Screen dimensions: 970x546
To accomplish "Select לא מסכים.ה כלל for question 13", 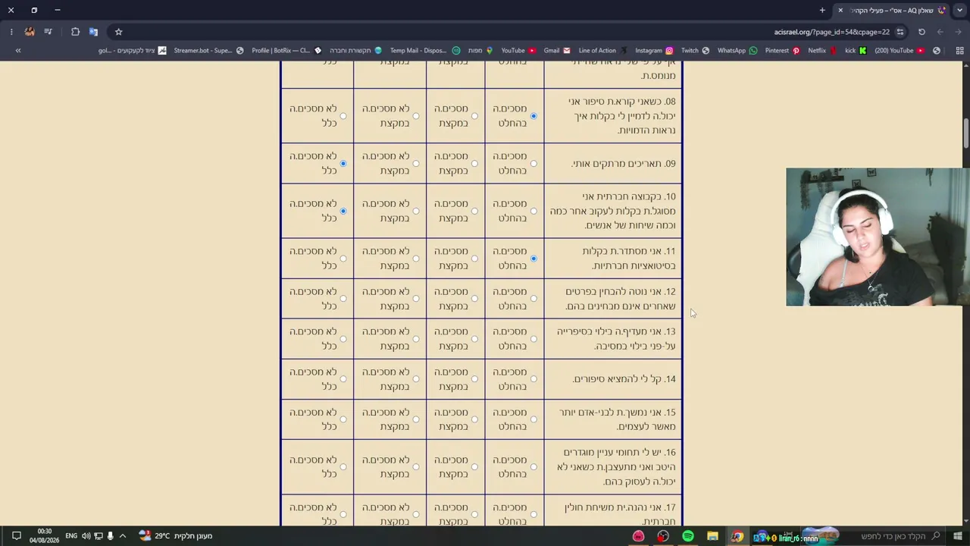I will tap(343, 339).
